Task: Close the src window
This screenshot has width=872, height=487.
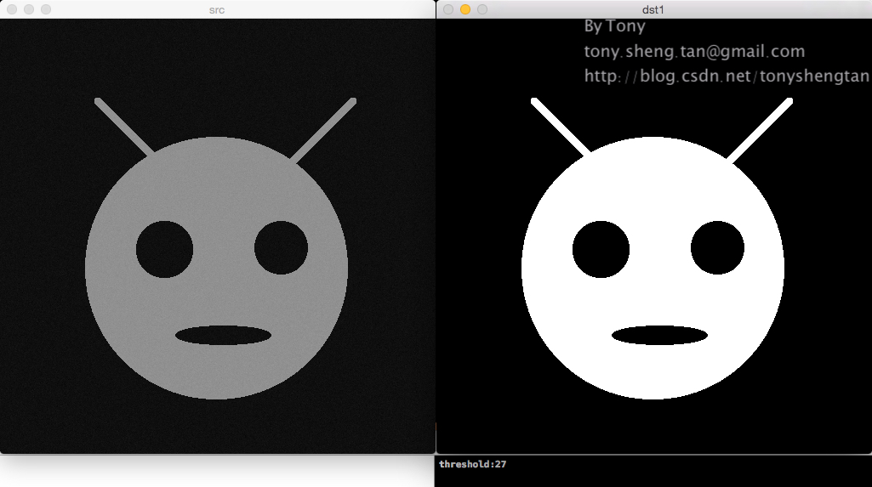Action: coord(12,9)
